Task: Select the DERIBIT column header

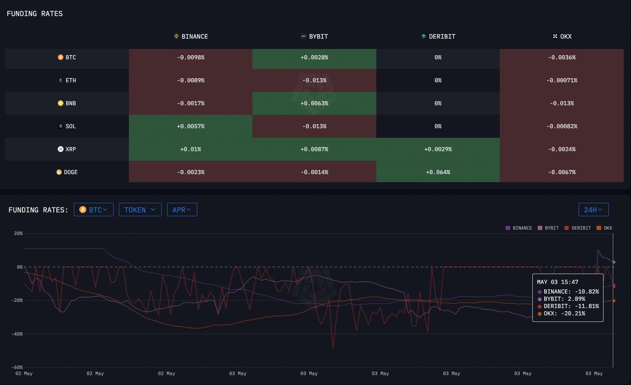Action: 438,37
